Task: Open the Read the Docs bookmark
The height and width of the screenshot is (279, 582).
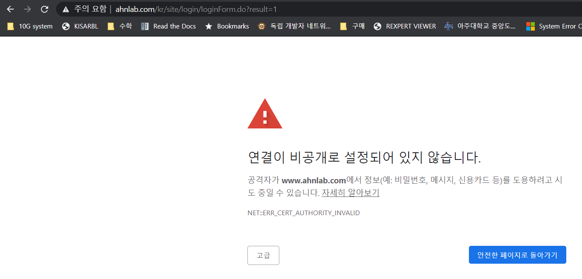Action: tap(169, 26)
